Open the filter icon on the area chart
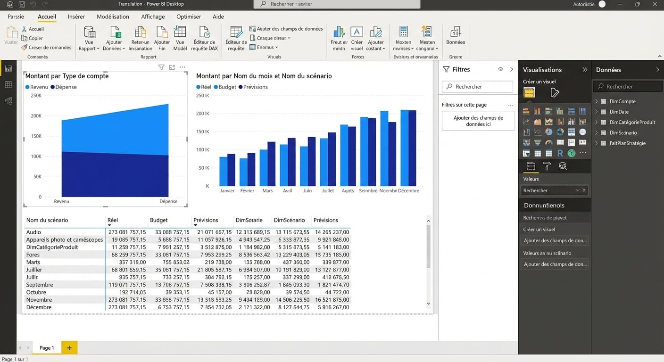The height and width of the screenshot is (362, 664). (x=162, y=67)
